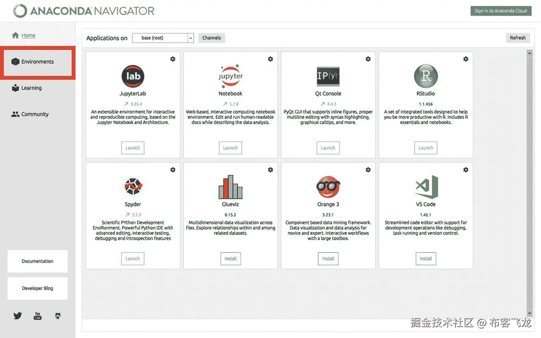
Task: Open Orange 3 tile settings gear
Action: [x=368, y=170]
